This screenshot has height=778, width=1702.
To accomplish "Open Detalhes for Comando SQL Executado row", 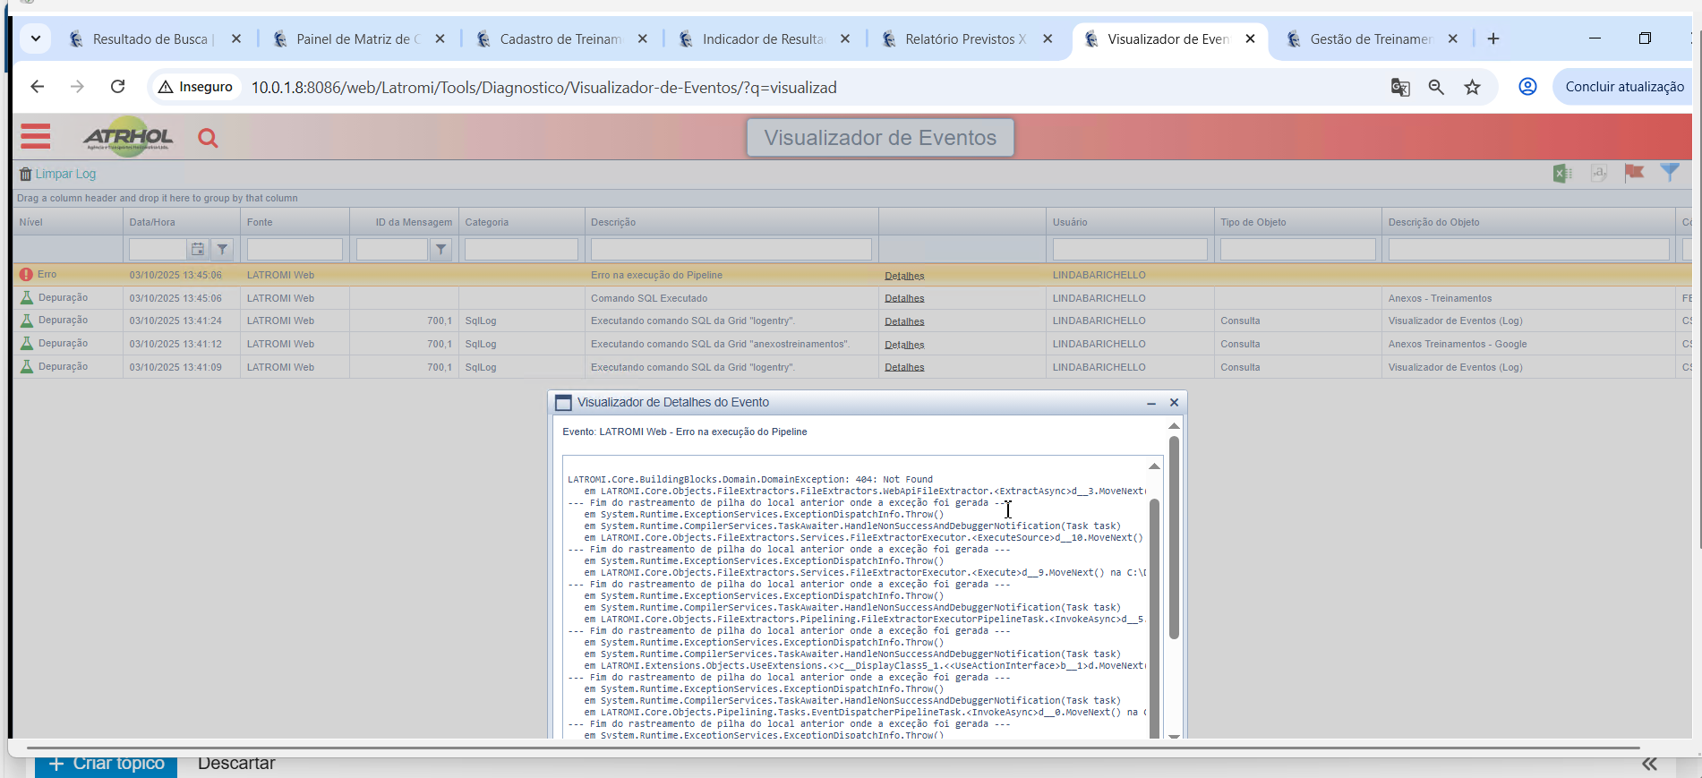I will point(904,298).
